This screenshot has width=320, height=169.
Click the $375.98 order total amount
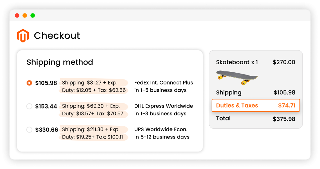point(284,119)
